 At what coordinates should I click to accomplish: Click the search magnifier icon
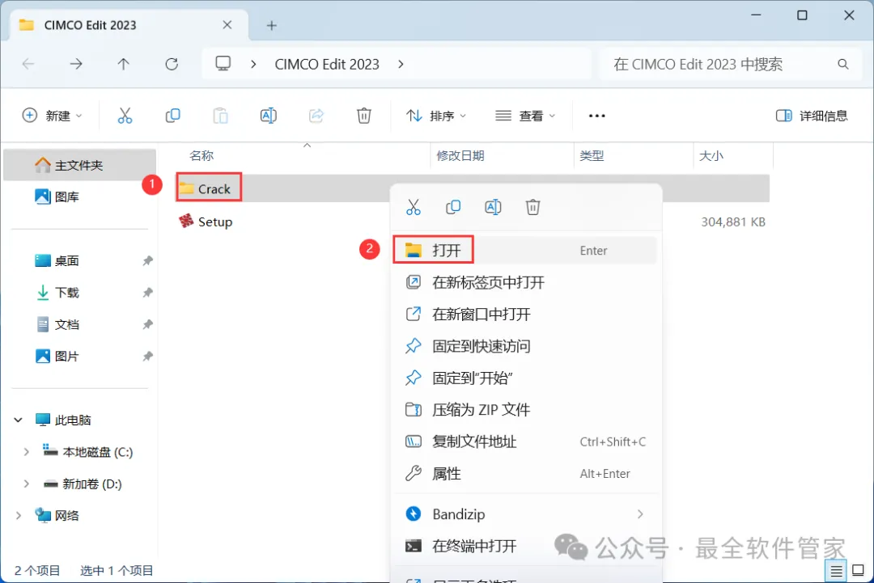[x=842, y=65]
